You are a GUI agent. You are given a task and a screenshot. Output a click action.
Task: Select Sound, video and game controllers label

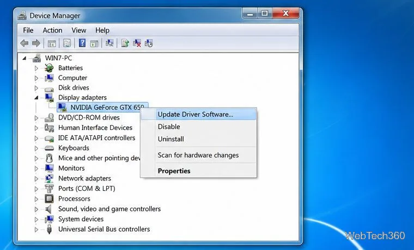109,209
